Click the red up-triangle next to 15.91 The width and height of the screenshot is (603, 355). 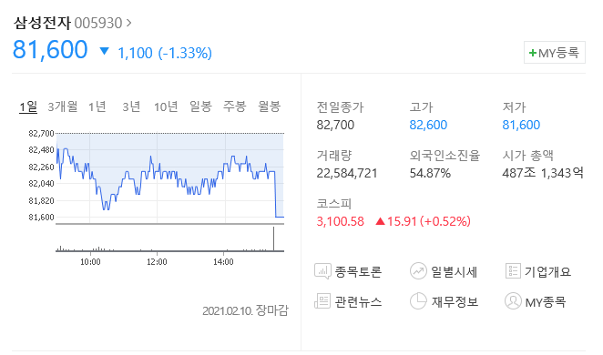[x=381, y=221]
